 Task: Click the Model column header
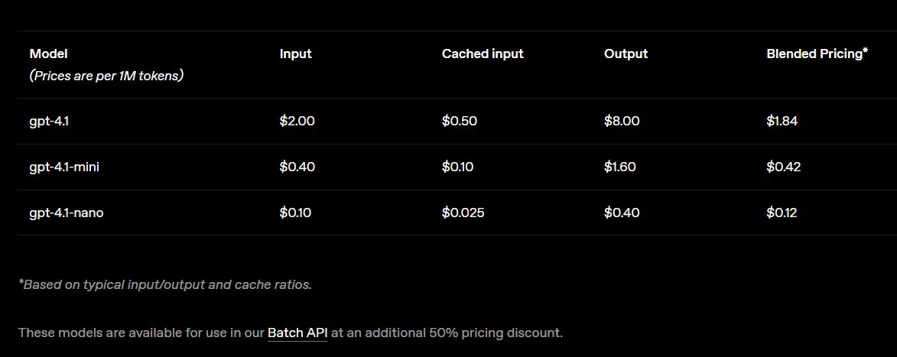point(48,54)
